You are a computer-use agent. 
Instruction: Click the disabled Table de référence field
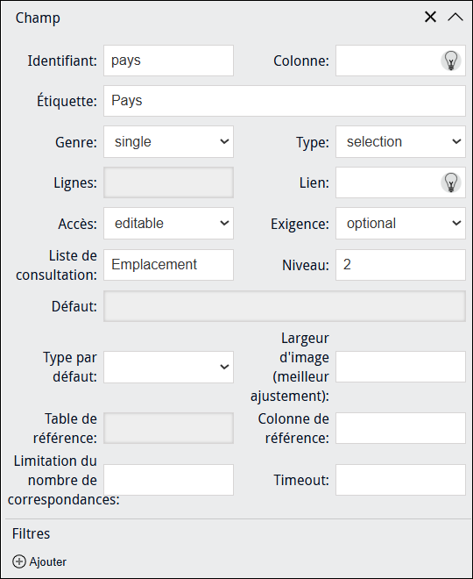[x=168, y=428]
